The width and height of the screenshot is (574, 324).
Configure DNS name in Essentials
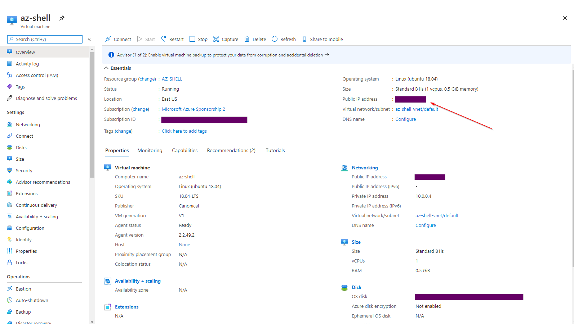(405, 119)
